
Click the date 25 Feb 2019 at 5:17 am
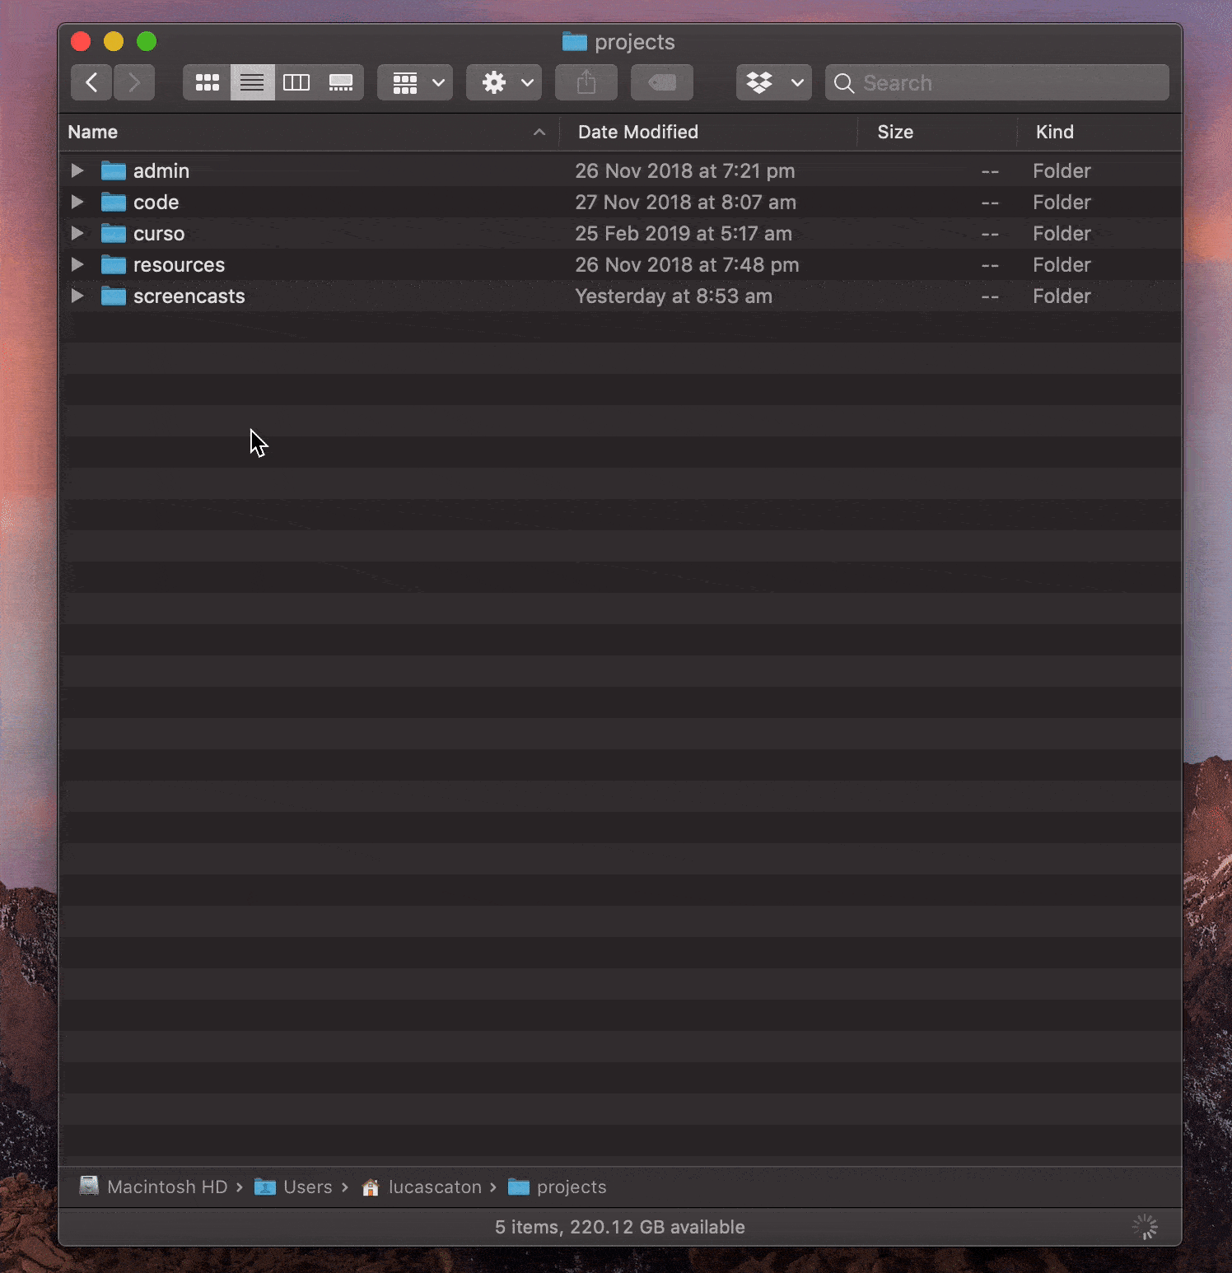tap(684, 233)
